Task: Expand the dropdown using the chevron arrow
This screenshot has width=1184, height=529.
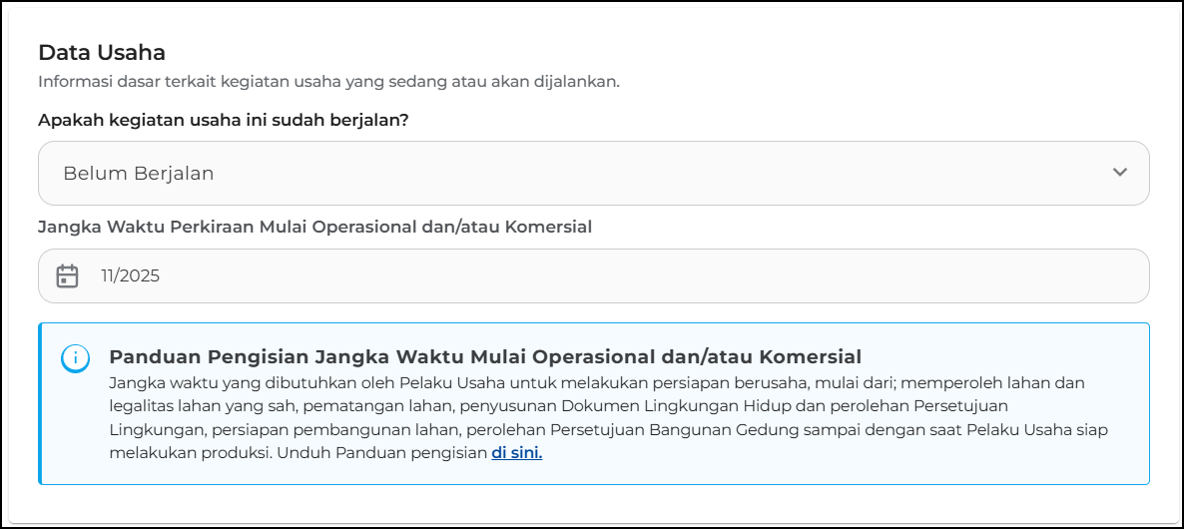Action: (x=1119, y=173)
